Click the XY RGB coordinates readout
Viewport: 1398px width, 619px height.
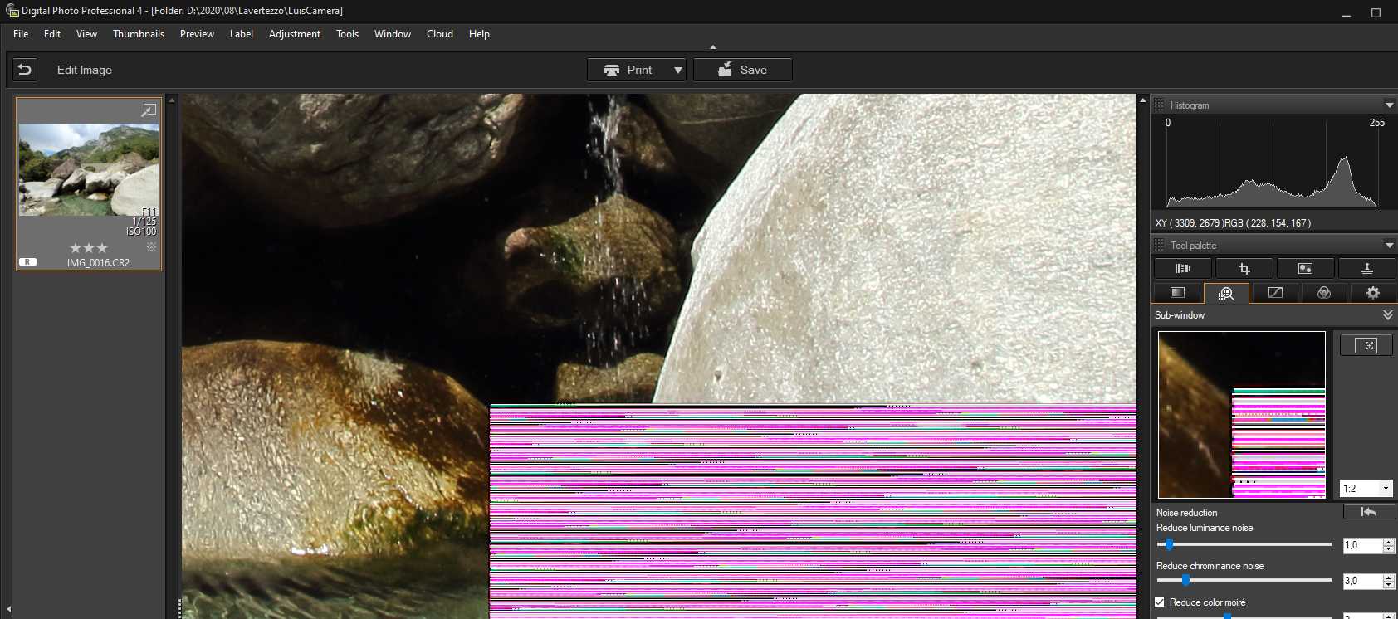tap(1233, 223)
